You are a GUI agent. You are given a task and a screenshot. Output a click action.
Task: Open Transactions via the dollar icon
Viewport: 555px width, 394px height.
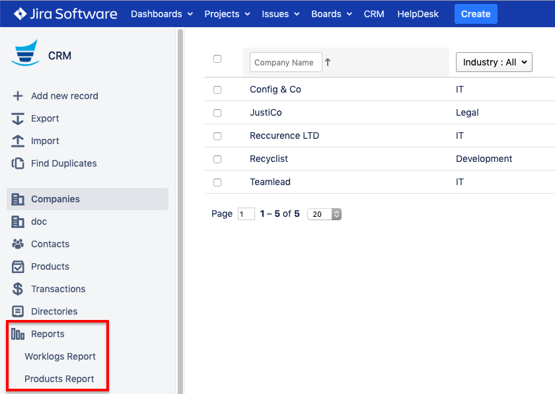[18, 289]
